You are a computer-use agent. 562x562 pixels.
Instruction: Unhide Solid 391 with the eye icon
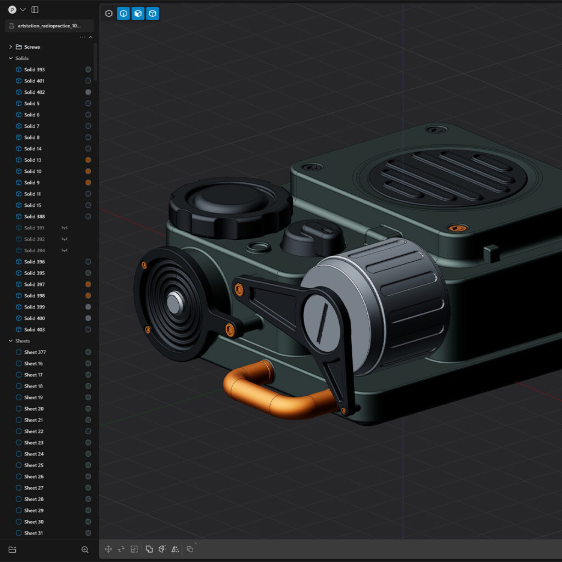[64, 228]
